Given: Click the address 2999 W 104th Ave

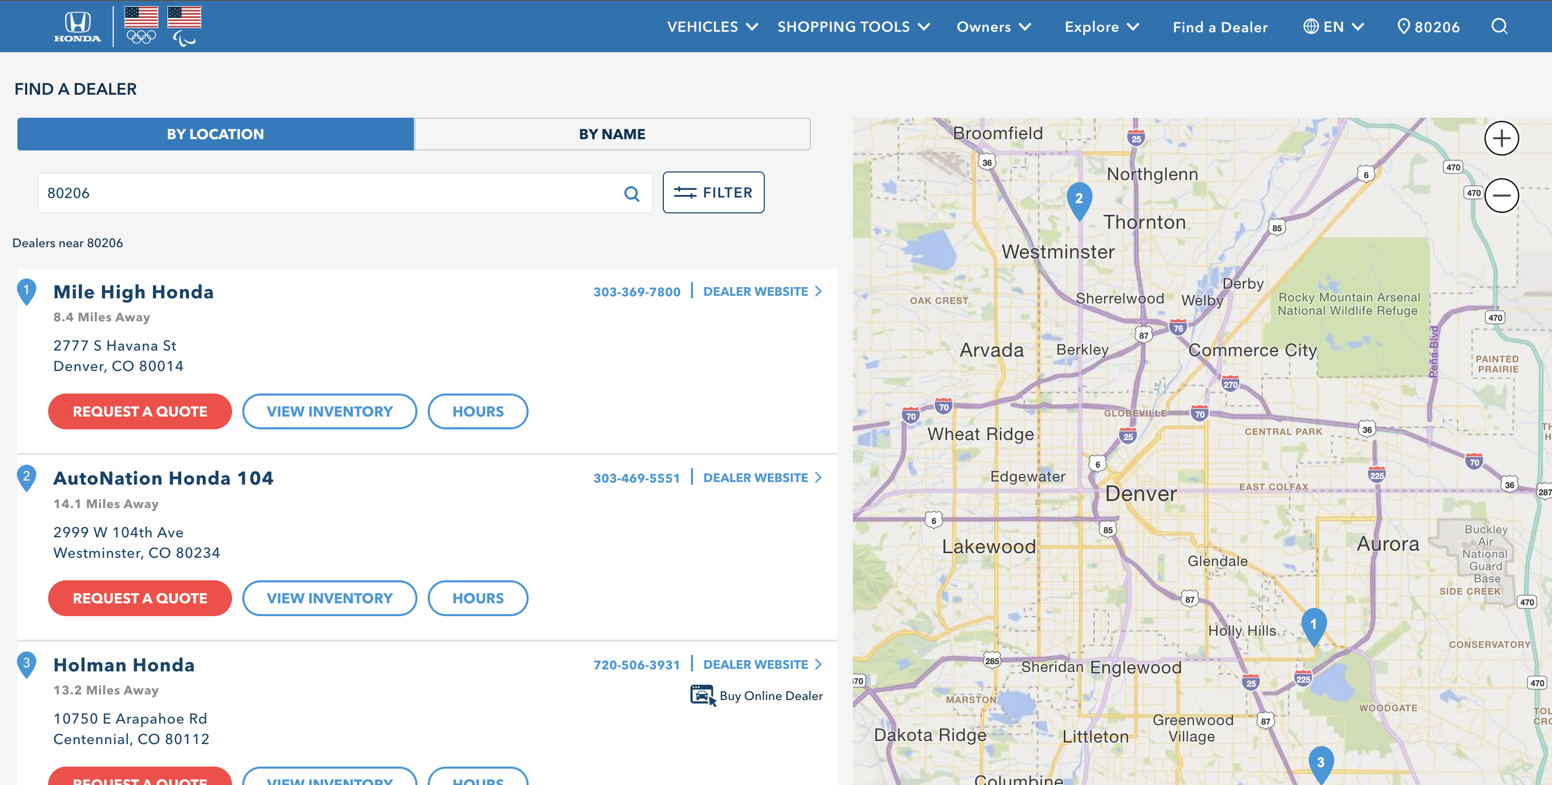Looking at the screenshot, I should (x=118, y=532).
